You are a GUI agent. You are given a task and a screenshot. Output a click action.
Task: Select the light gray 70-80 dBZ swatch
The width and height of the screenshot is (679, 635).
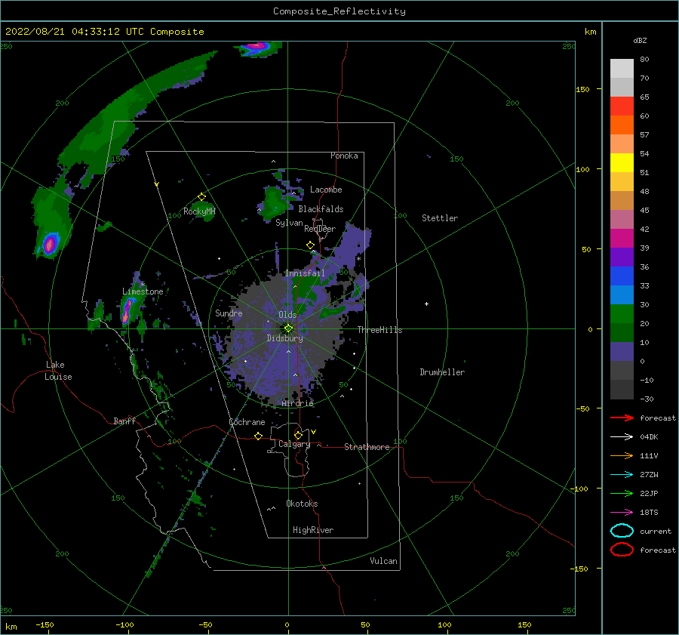click(x=622, y=69)
